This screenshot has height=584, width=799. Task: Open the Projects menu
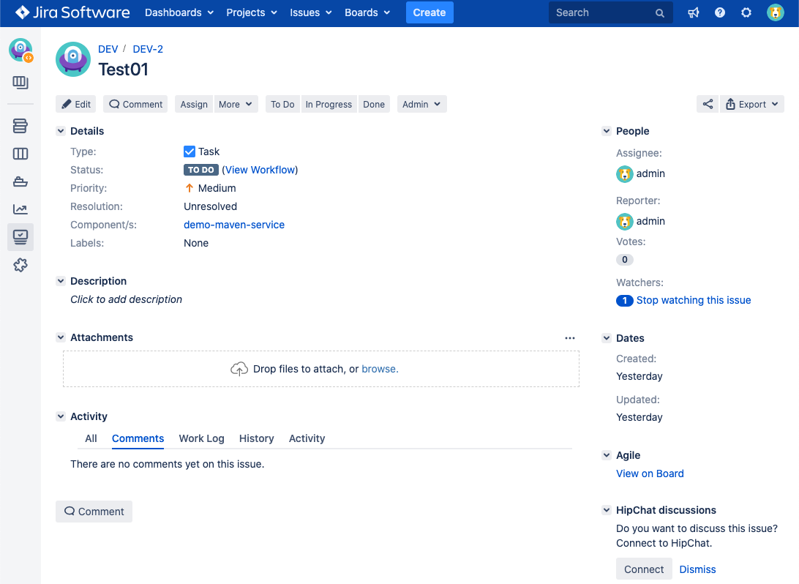tap(252, 12)
